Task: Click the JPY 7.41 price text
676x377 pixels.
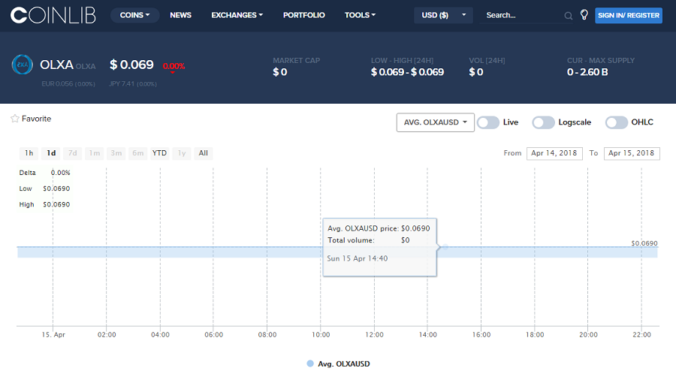Action: click(133, 83)
